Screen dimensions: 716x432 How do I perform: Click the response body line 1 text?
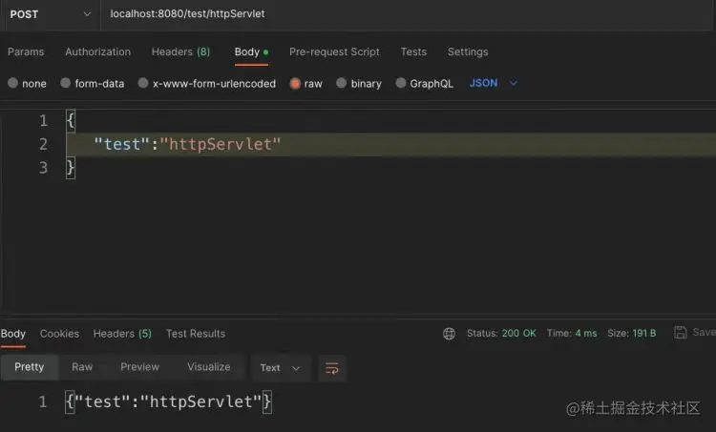(168, 401)
